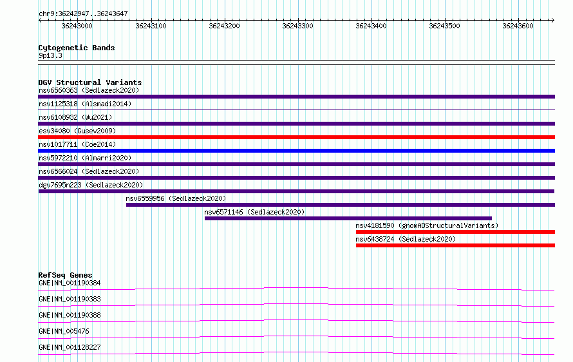This screenshot has height=362, width=573.
Task: Select the red bar under nsv6438724
Action: 455,245
